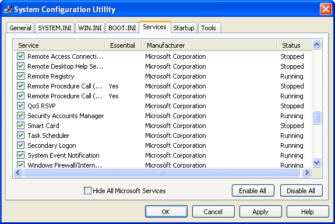Image resolution: width=335 pixels, height=224 pixels.
Task: Select the Remote Registry service name
Action: [51, 76]
